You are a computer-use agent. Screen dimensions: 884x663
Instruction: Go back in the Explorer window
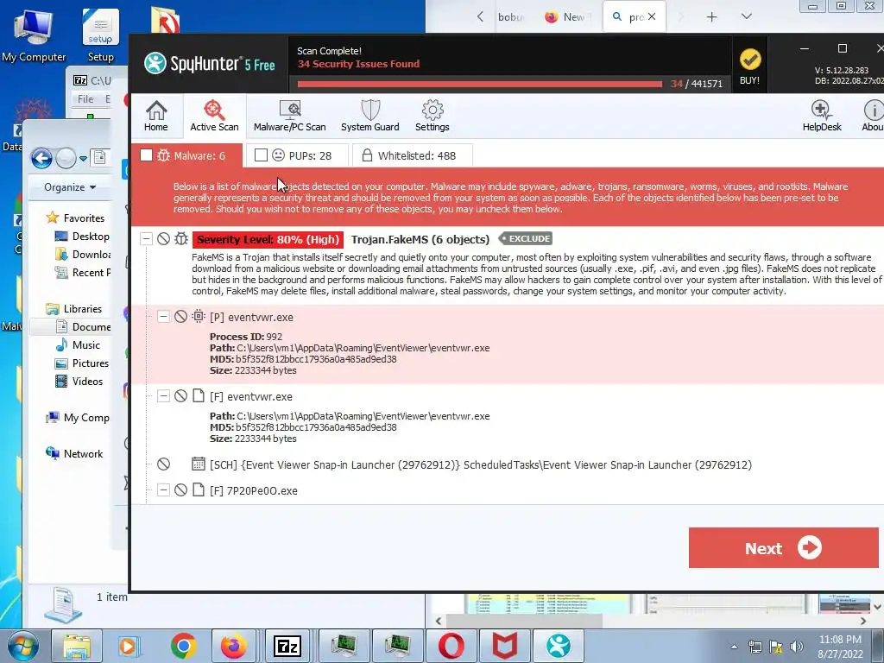41,159
